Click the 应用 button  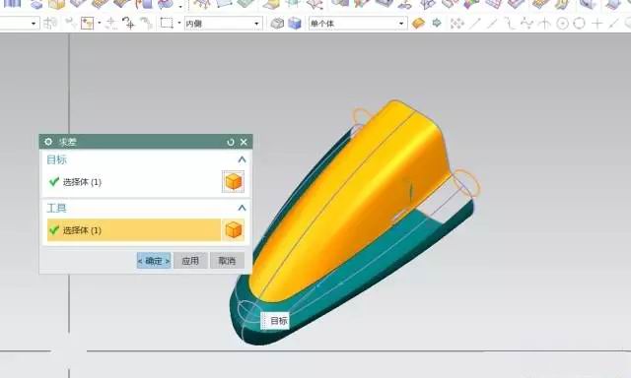(x=190, y=261)
